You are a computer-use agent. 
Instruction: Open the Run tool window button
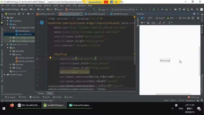click(69, 97)
